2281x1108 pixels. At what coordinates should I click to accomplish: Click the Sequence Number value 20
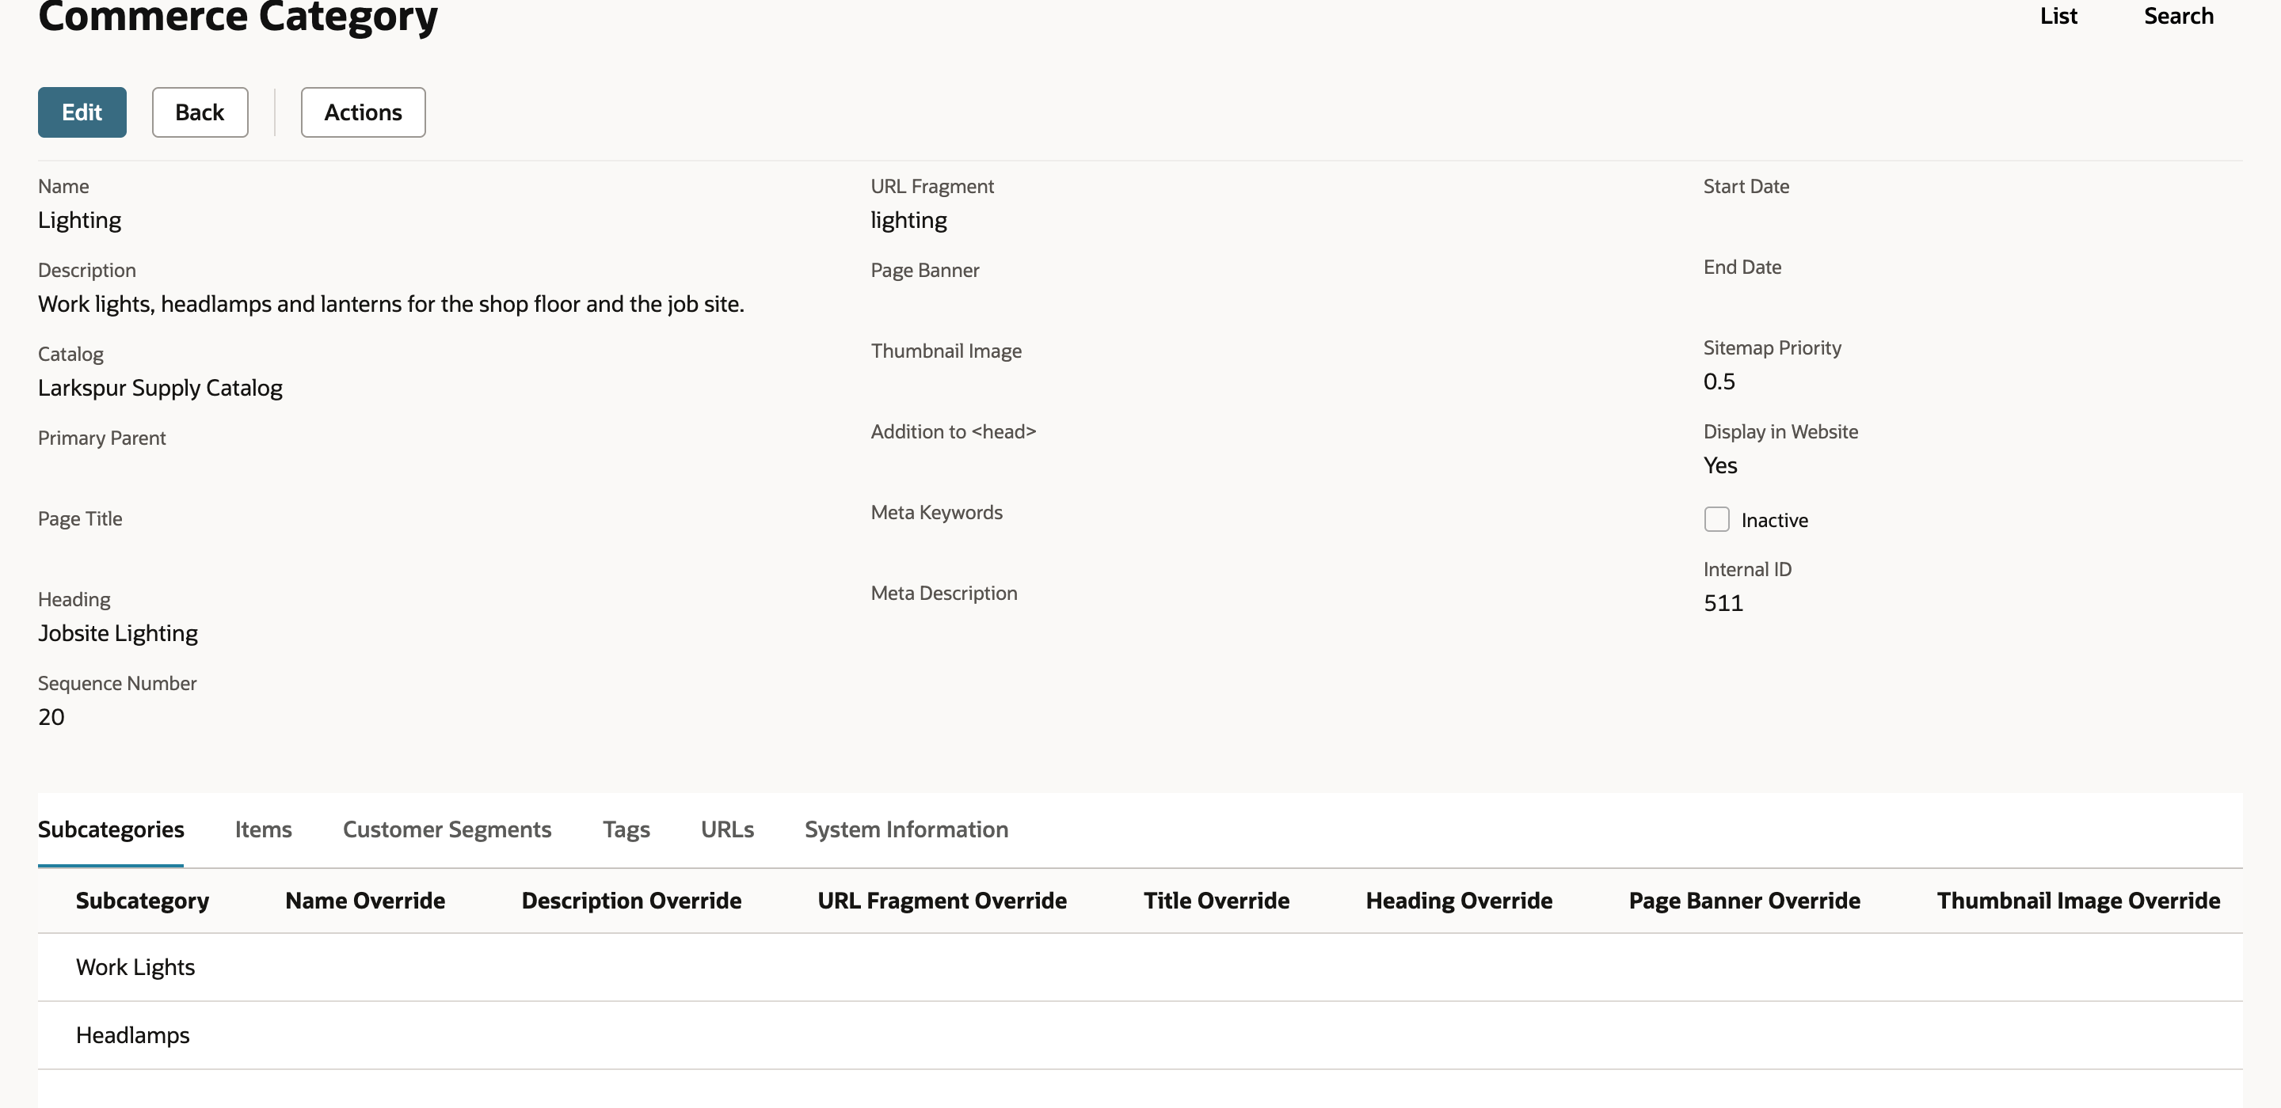51,717
